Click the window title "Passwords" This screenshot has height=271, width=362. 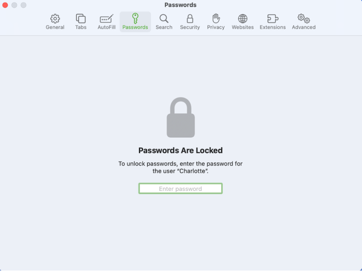pos(180,5)
